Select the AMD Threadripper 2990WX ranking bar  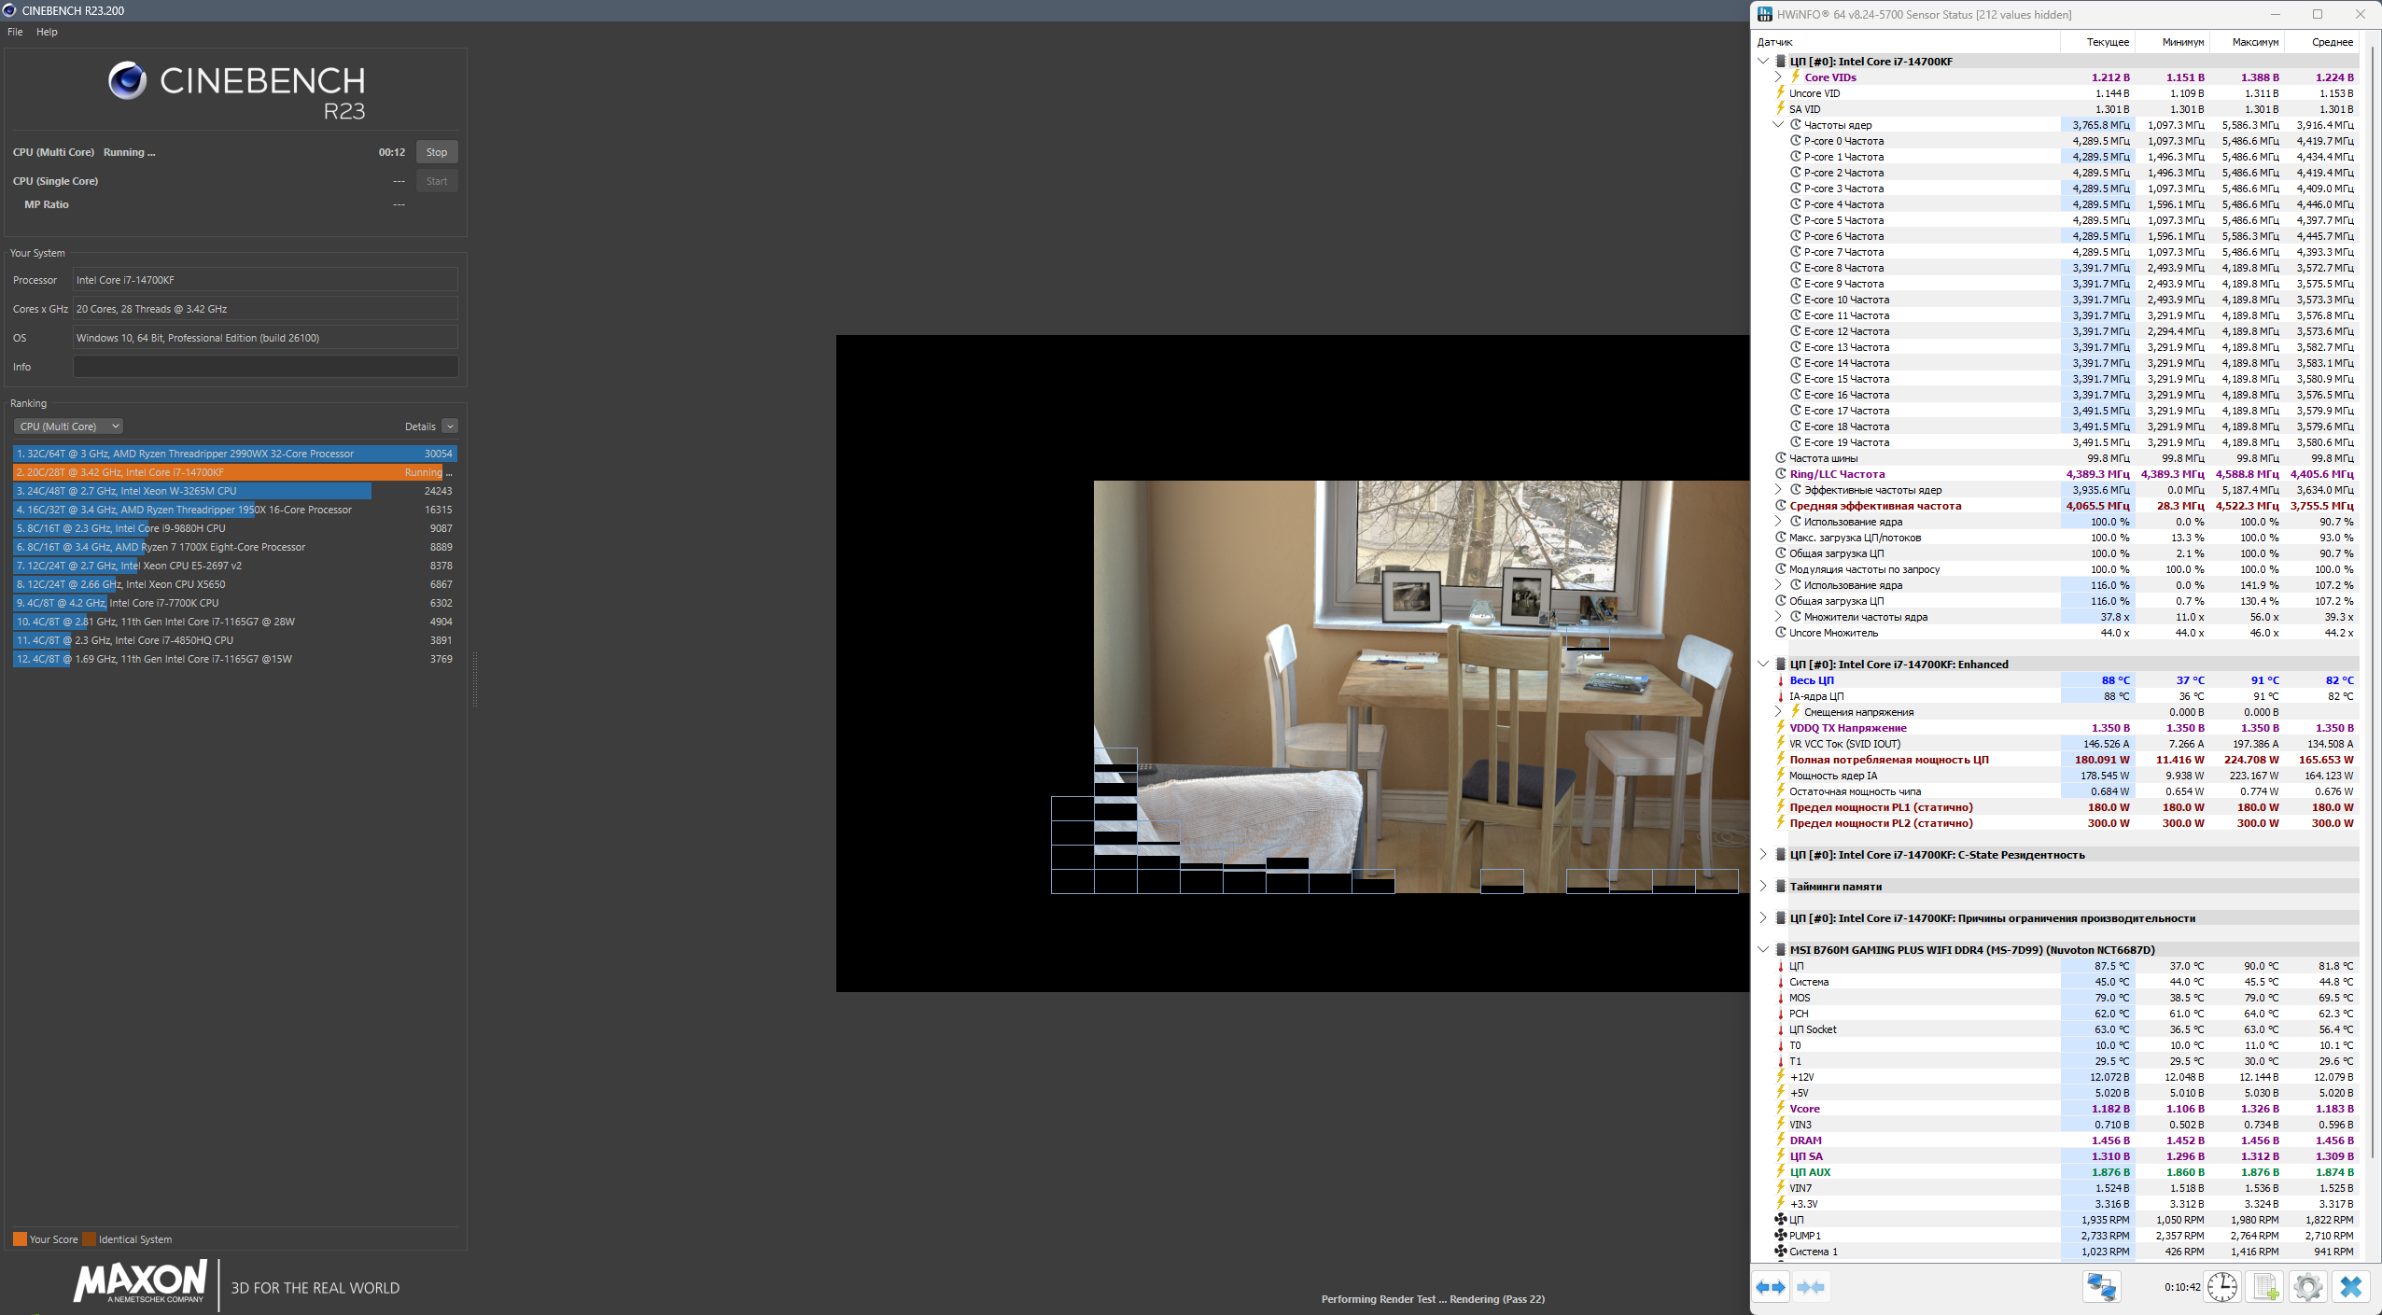click(233, 454)
